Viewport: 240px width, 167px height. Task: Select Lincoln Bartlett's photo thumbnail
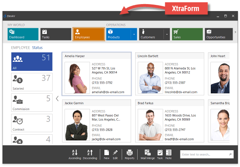point(150,78)
